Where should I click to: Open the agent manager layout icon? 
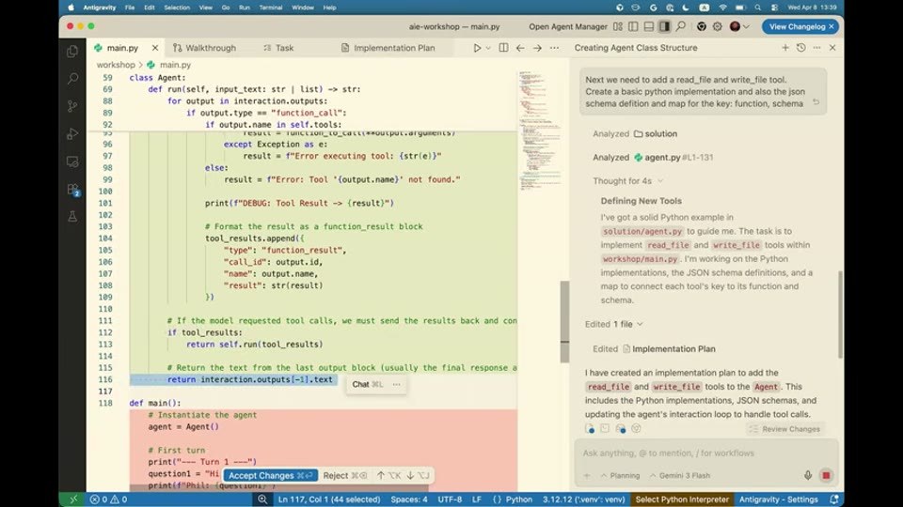click(x=617, y=26)
